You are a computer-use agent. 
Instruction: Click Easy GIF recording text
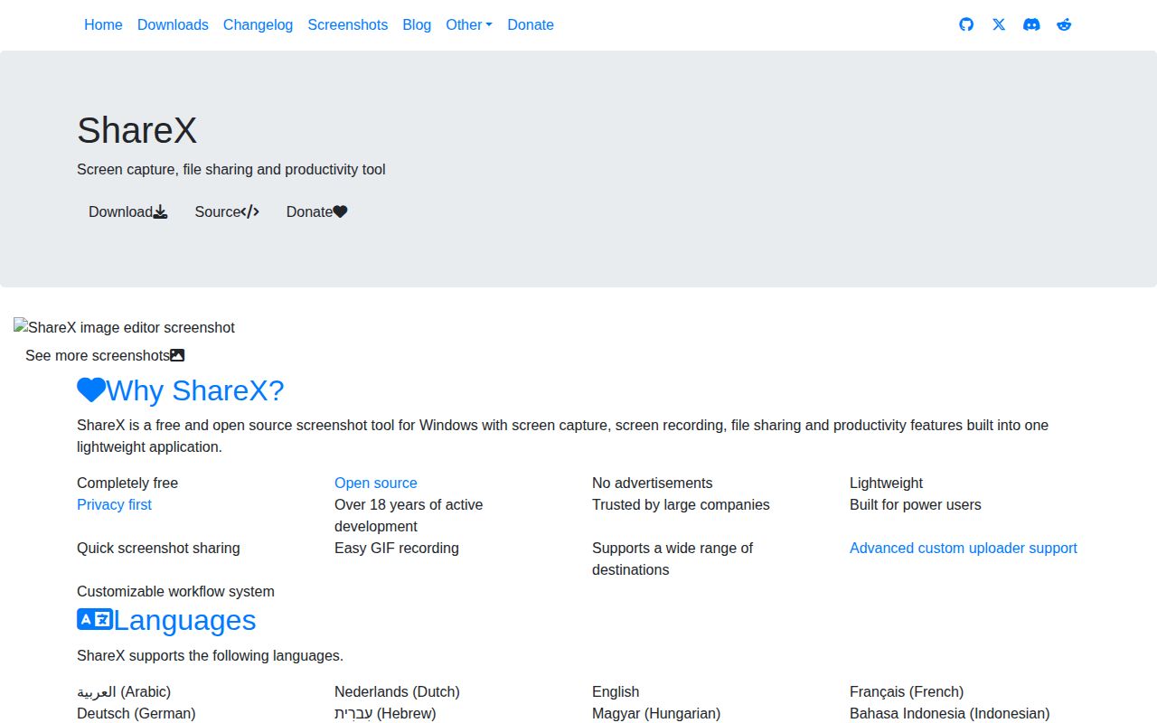point(397,548)
